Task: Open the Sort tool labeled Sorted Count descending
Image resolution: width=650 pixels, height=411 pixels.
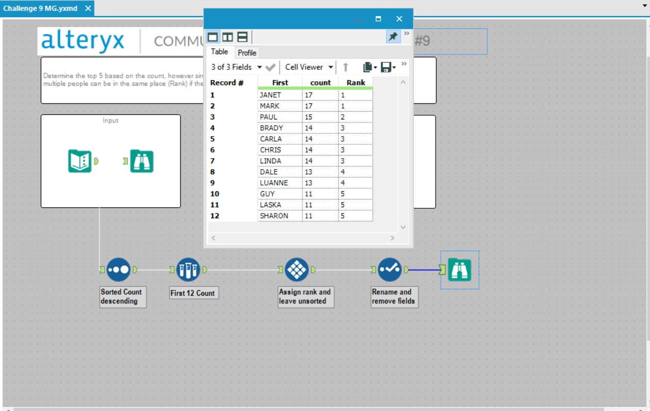Action: (x=118, y=269)
